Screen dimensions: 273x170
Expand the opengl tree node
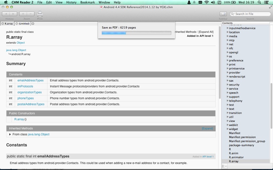click(x=228, y=52)
